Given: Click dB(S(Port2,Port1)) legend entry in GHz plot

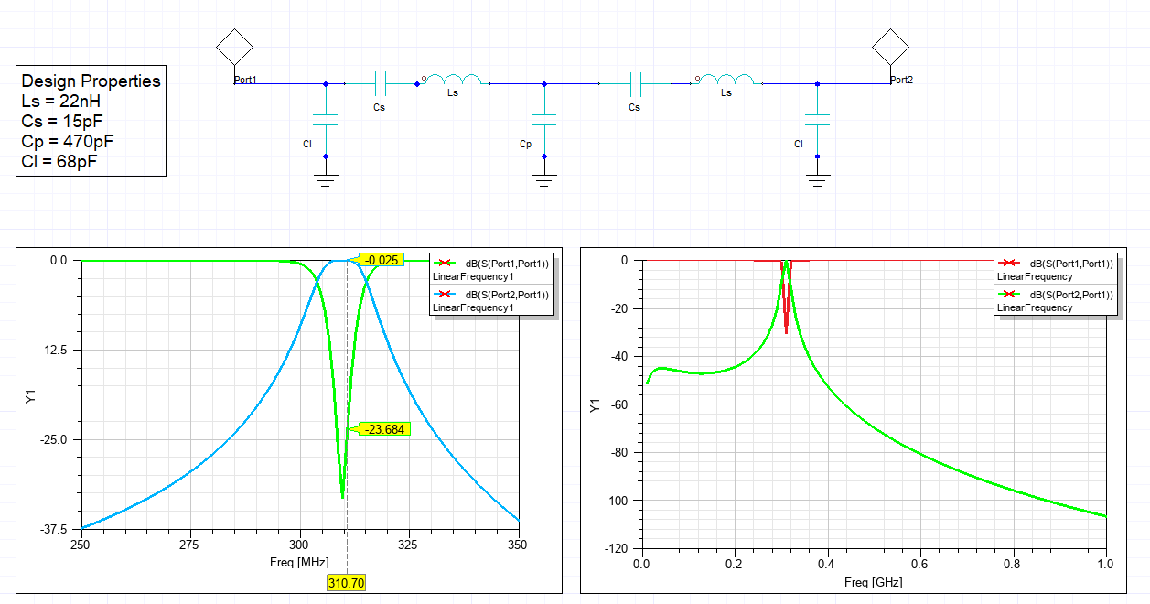Looking at the screenshot, I should click(1057, 300).
